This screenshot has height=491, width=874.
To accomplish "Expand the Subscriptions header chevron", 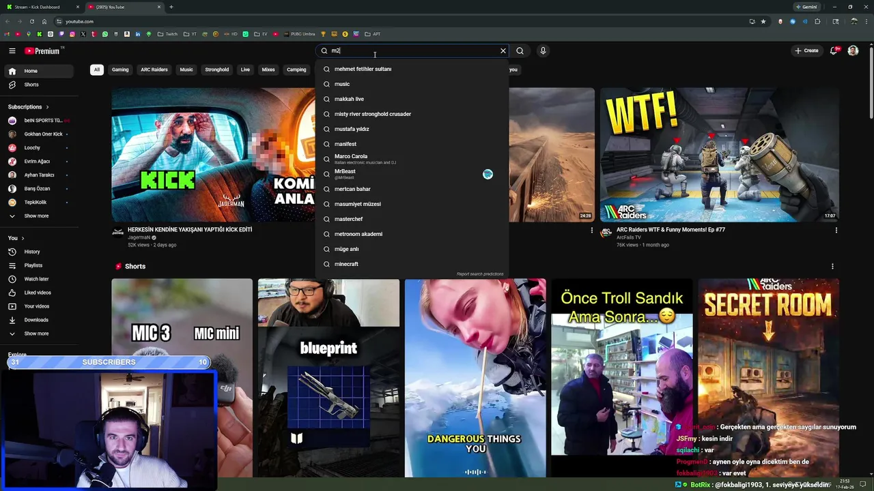I will coord(47,107).
